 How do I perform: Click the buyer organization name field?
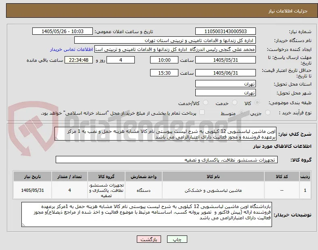(x=165, y=40)
